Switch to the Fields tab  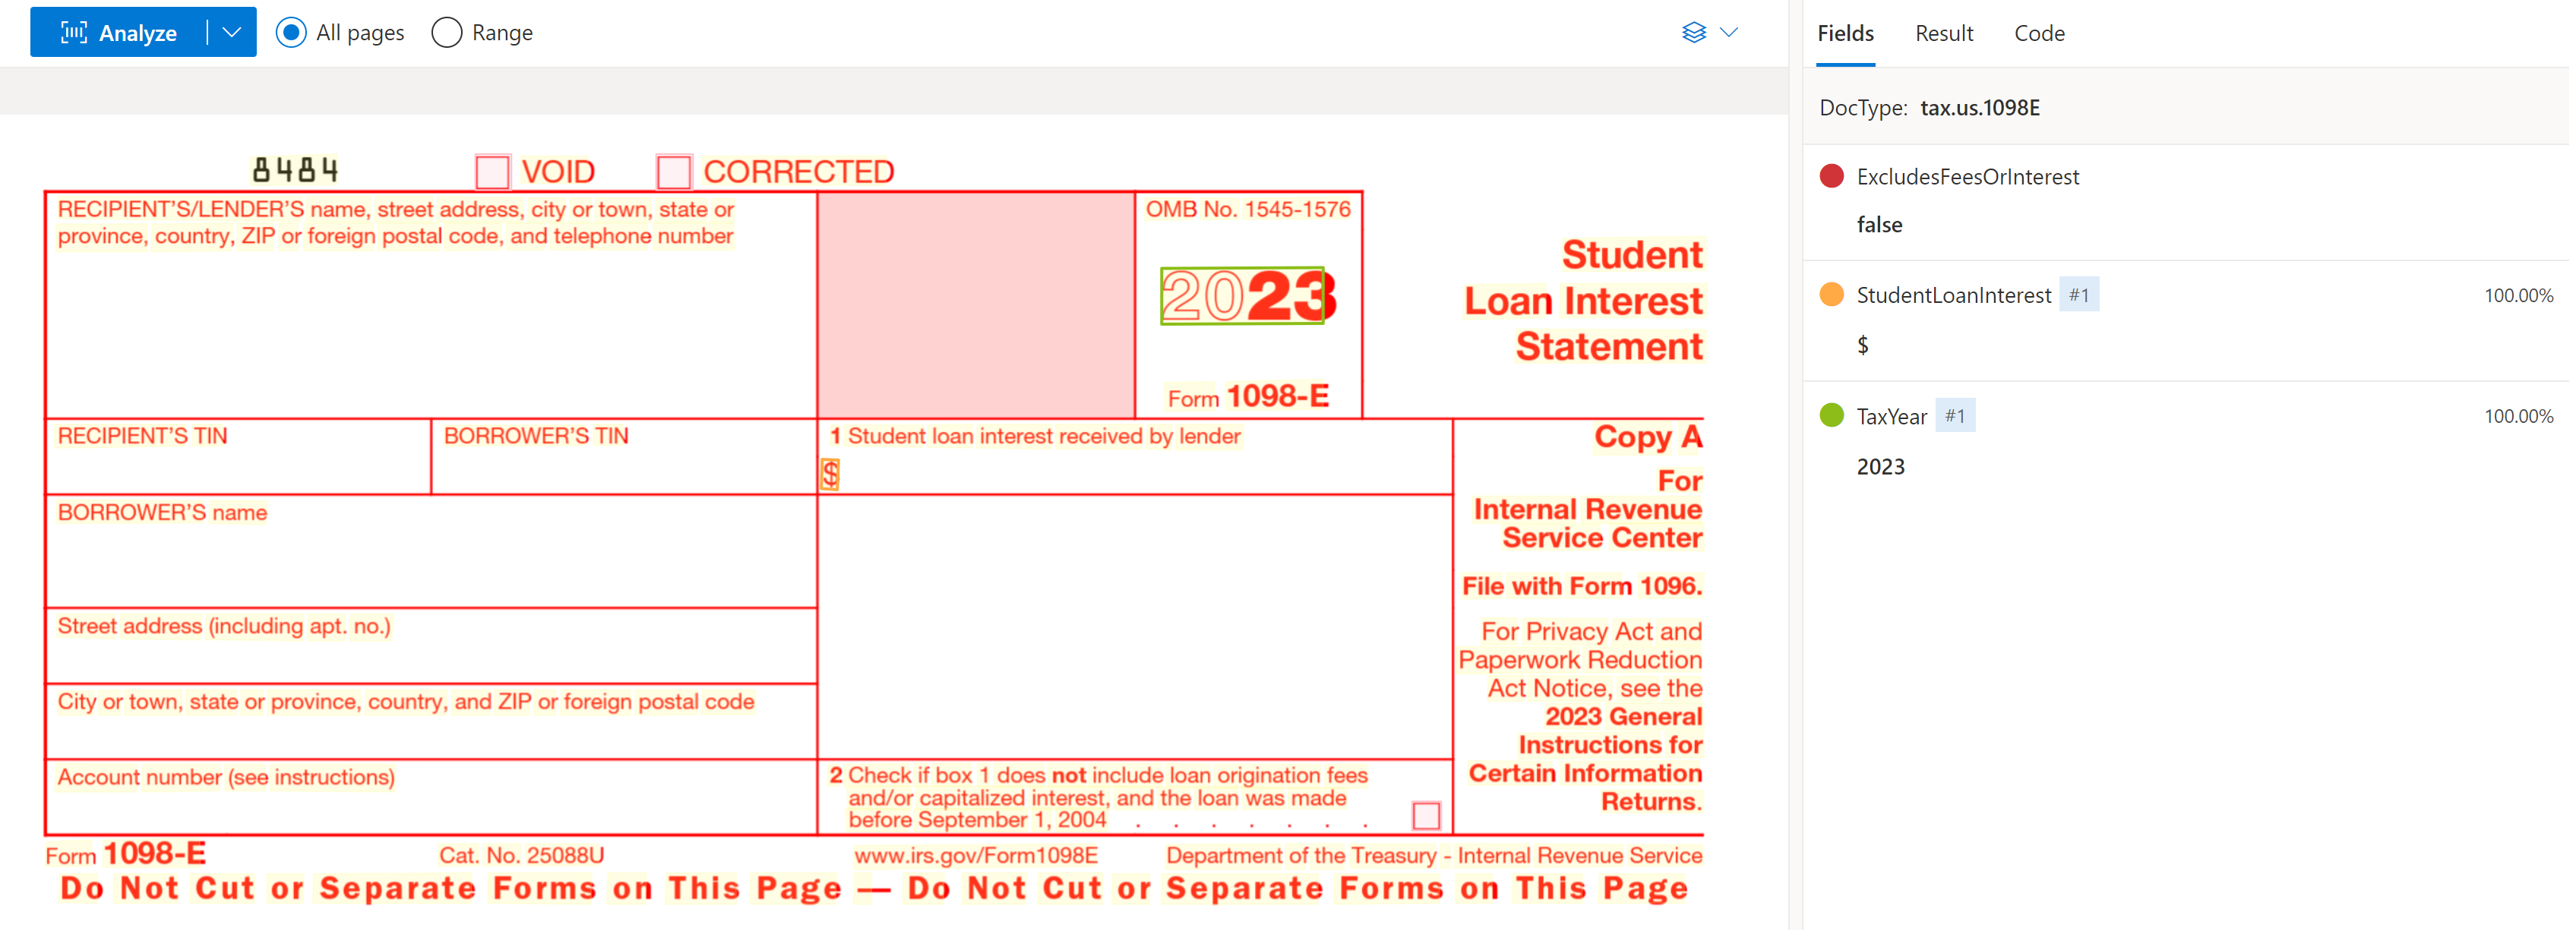tap(1843, 33)
